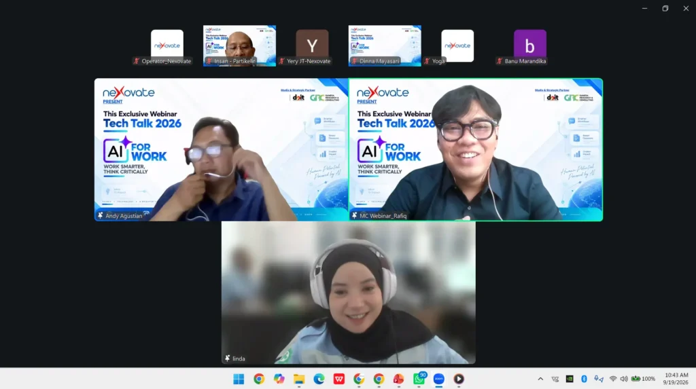Open NVIDIA tray icon
Screen dimensions: 696x389
(x=570, y=379)
